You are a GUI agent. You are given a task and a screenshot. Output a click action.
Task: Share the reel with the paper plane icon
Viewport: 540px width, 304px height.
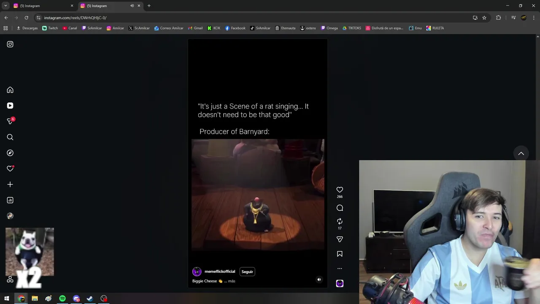point(340,239)
